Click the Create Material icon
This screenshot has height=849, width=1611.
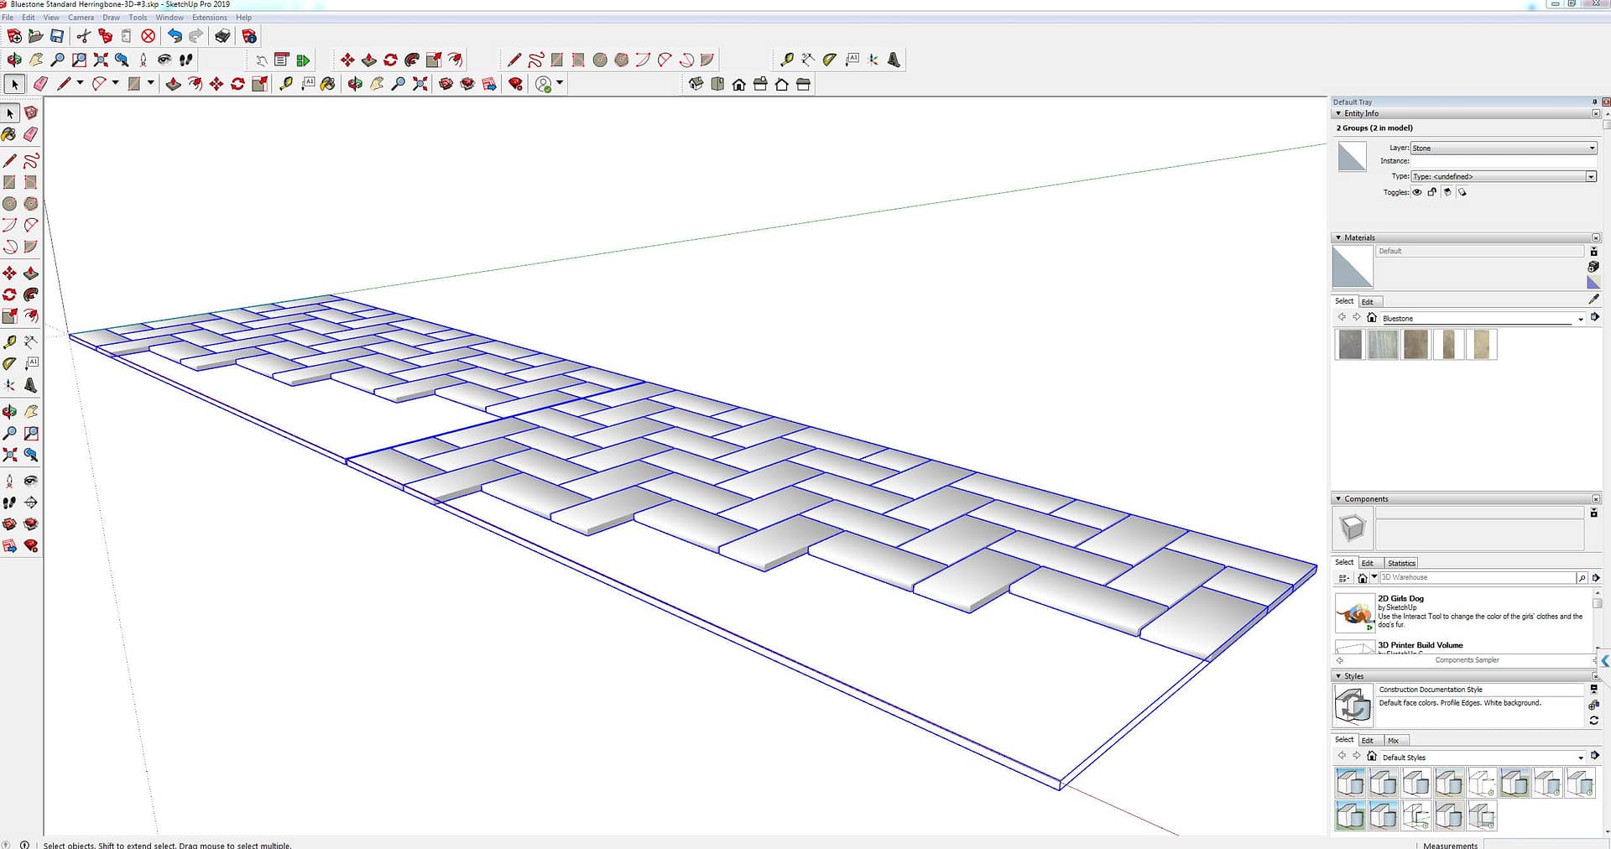click(x=1593, y=267)
